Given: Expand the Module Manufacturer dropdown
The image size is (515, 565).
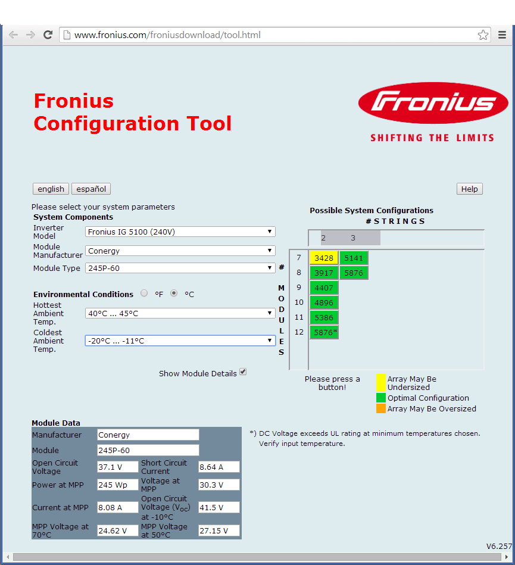Looking at the screenshot, I should point(180,251).
